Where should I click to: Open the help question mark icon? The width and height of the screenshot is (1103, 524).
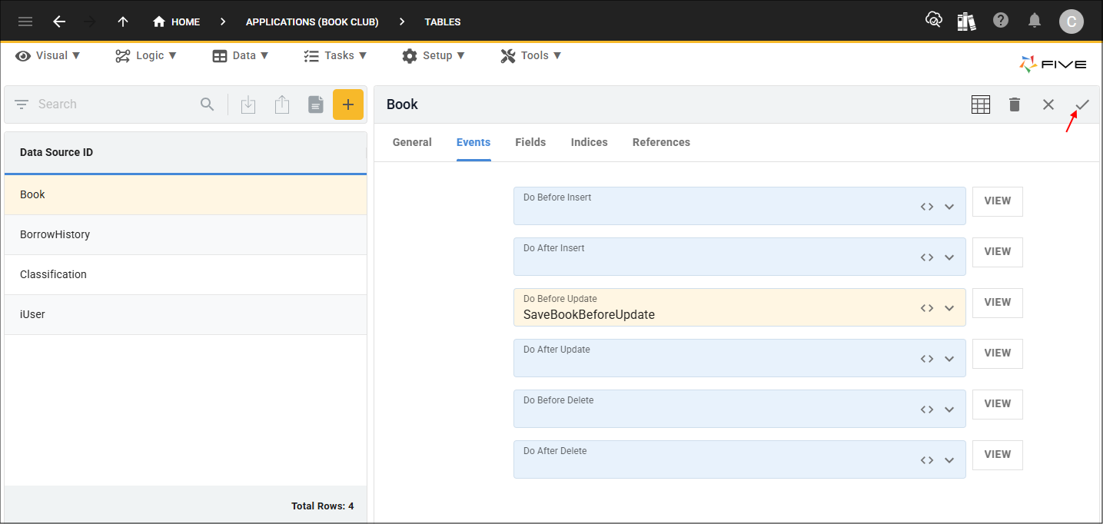1001,21
